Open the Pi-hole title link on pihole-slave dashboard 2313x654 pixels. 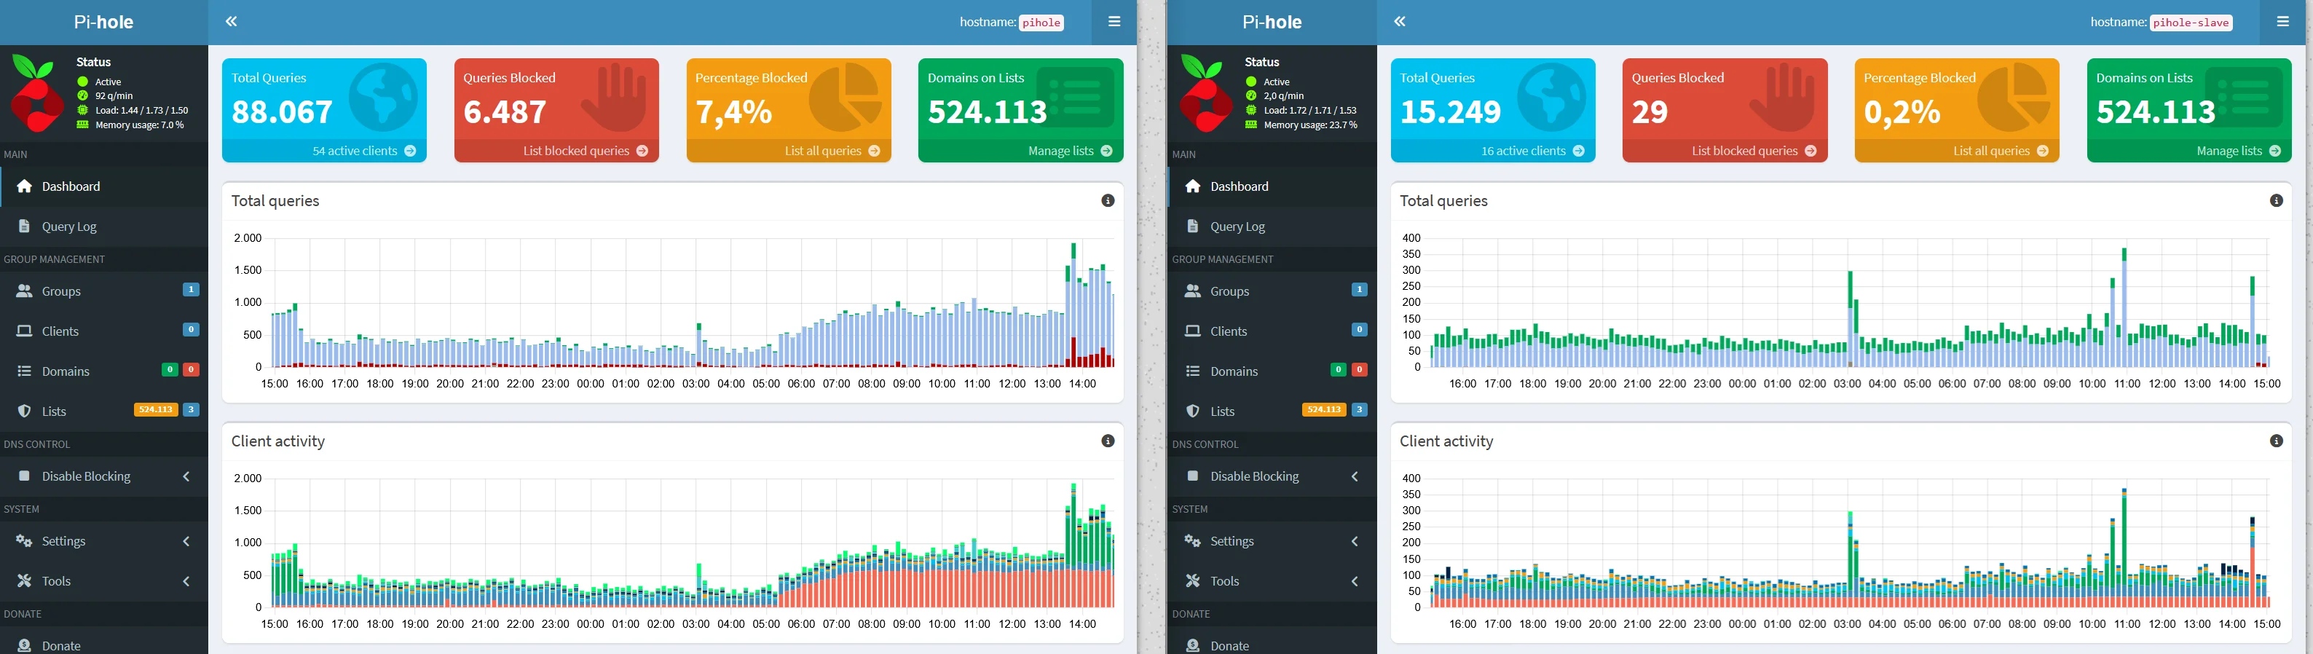click(x=1272, y=22)
